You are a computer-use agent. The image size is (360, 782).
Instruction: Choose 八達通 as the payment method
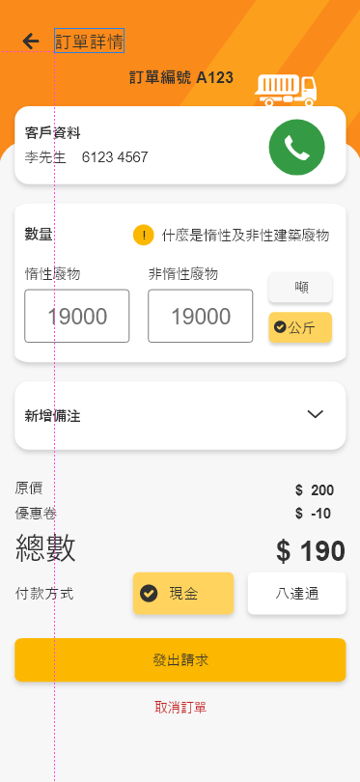click(296, 594)
